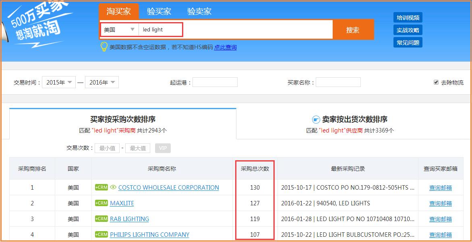The width and height of the screenshot is (472, 242).
Task: Open the 2016年 end year dropdown
Action: coord(102,82)
